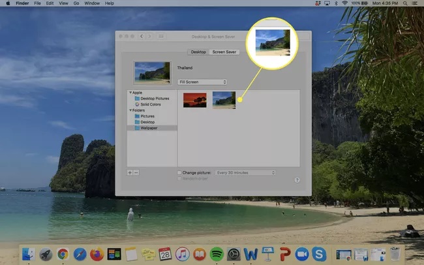Launch iTunes from the Dock
This screenshot has width=424, height=265.
coord(182,255)
